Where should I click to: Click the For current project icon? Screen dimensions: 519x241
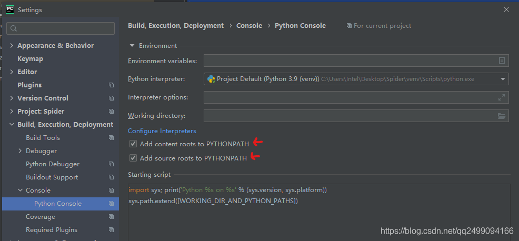click(x=349, y=25)
